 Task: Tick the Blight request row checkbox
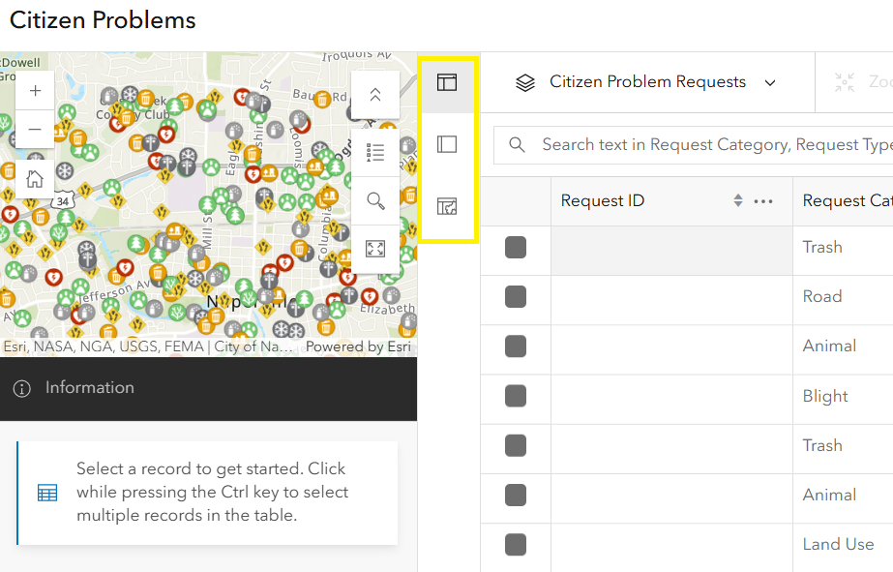coord(516,396)
